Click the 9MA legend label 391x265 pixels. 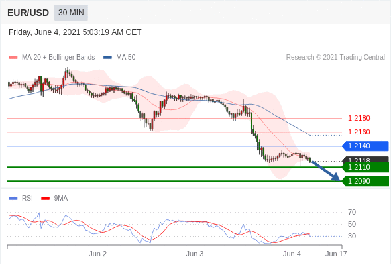click(x=61, y=199)
